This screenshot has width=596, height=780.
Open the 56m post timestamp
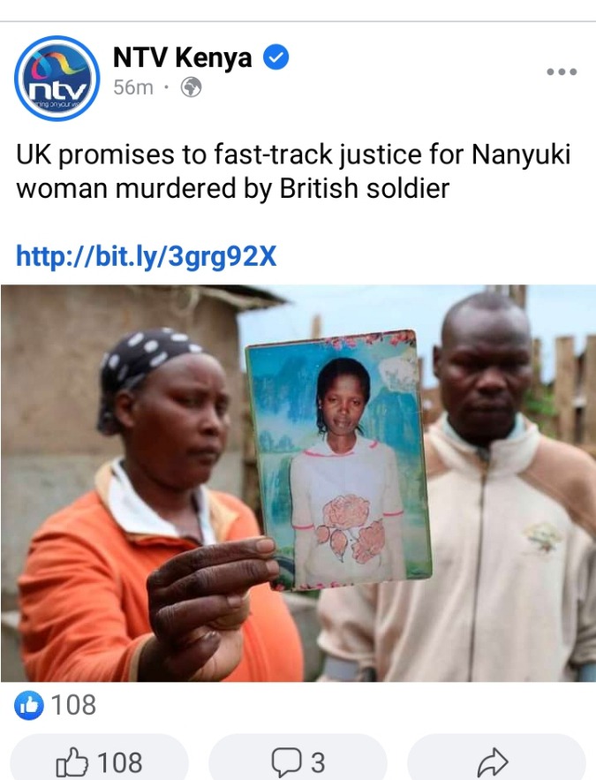click(x=133, y=87)
